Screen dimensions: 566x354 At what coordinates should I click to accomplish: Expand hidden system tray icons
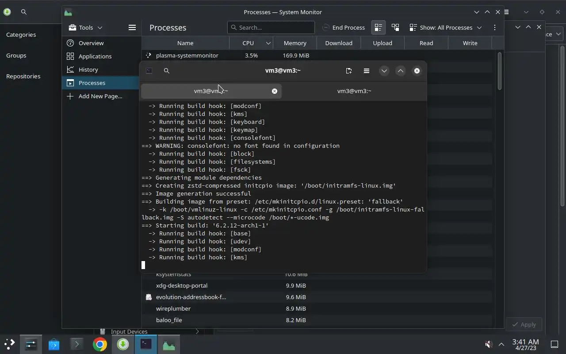(x=501, y=344)
